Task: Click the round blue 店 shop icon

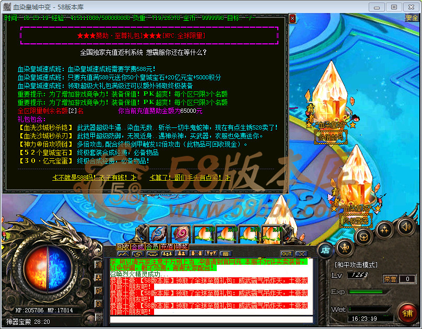Action: tap(325, 250)
